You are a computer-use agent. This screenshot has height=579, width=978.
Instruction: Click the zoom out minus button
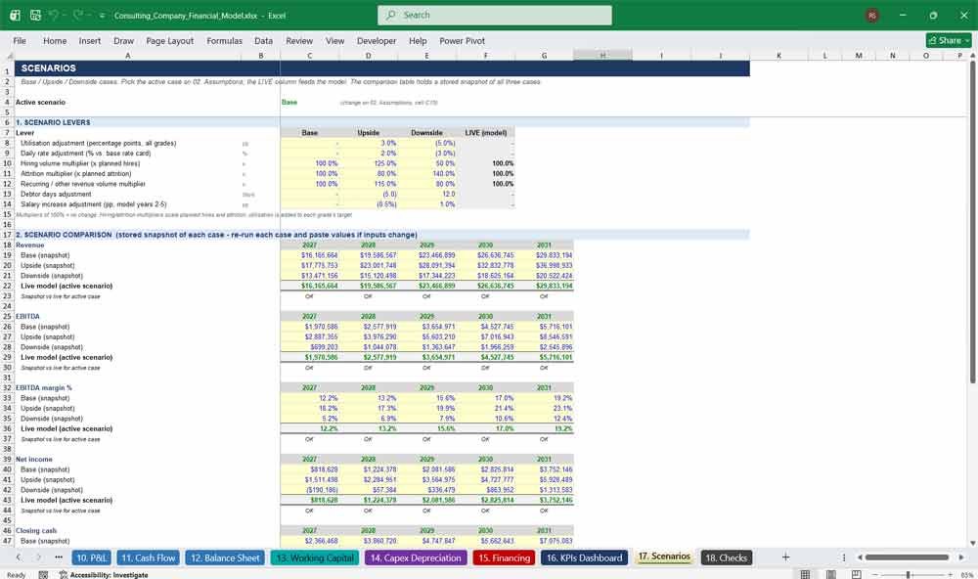(x=875, y=575)
